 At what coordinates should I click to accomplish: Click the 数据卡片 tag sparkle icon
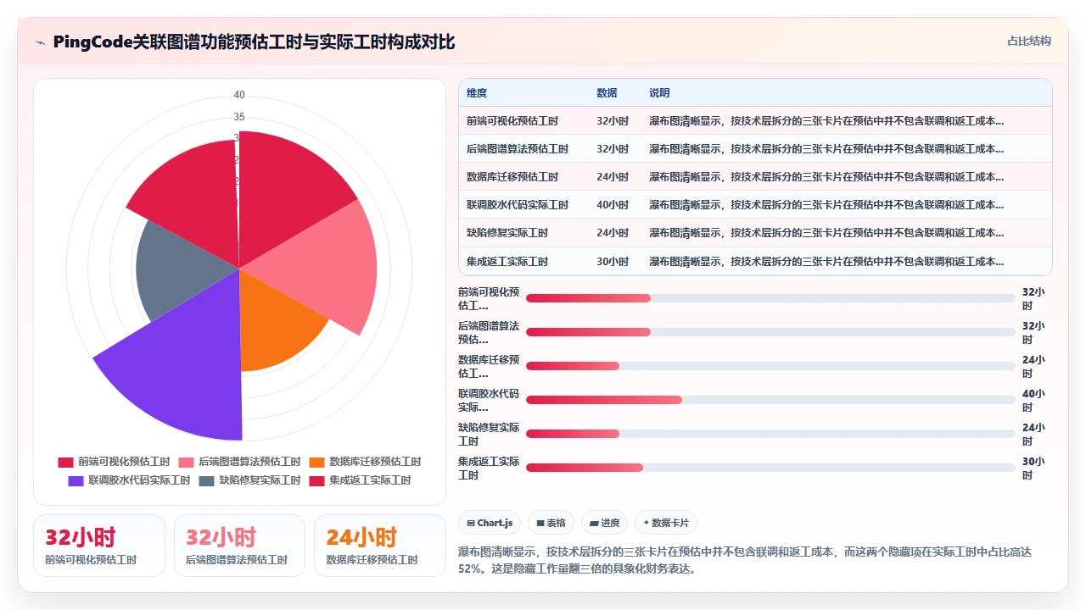point(647,524)
